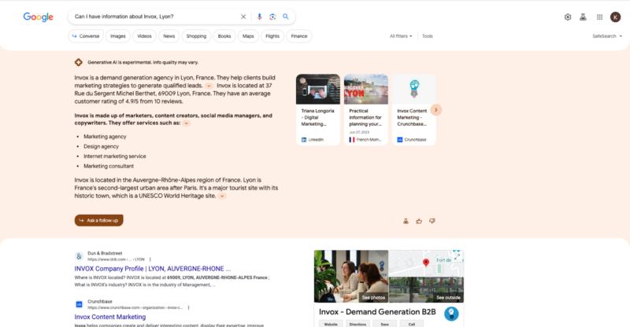This screenshot has width=630, height=327.
Task: Open Practical information French Moments card
Action: pyautogui.click(x=365, y=109)
